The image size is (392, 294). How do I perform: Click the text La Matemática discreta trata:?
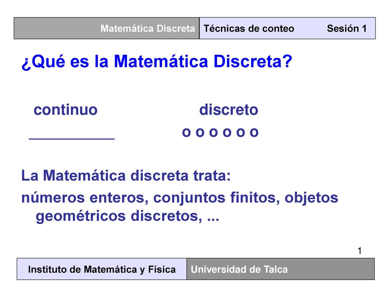tap(126, 175)
